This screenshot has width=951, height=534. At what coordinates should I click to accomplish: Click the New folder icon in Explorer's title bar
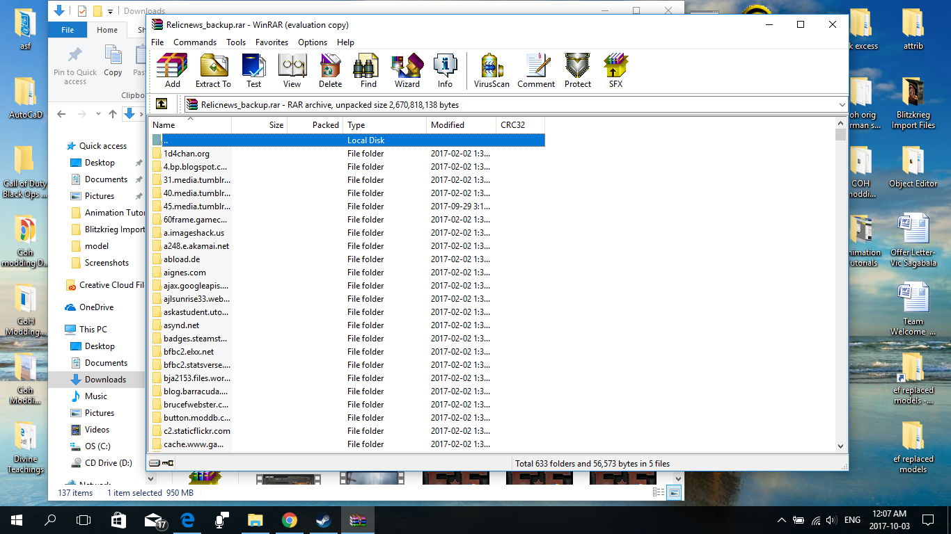[x=97, y=11]
